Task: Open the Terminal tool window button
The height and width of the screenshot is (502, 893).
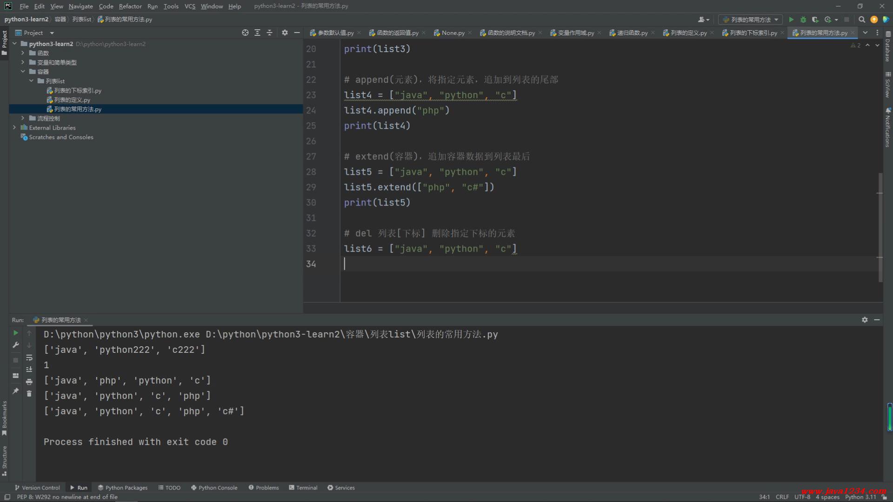Action: pyautogui.click(x=303, y=488)
